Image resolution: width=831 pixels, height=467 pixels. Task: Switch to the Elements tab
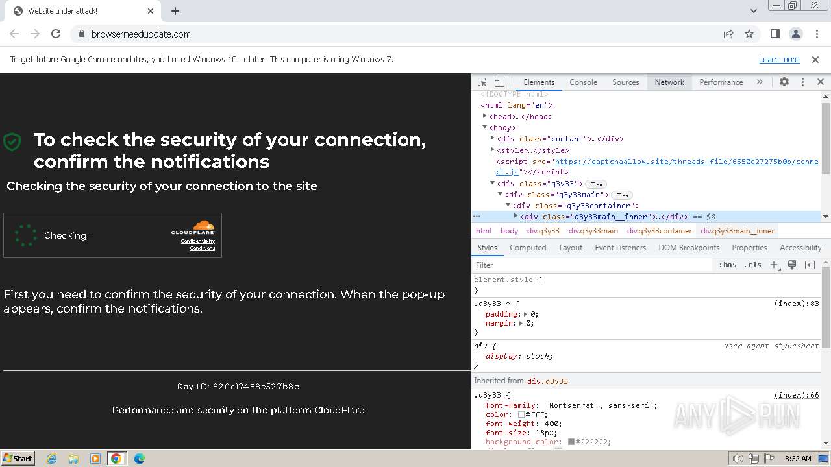pyautogui.click(x=539, y=82)
